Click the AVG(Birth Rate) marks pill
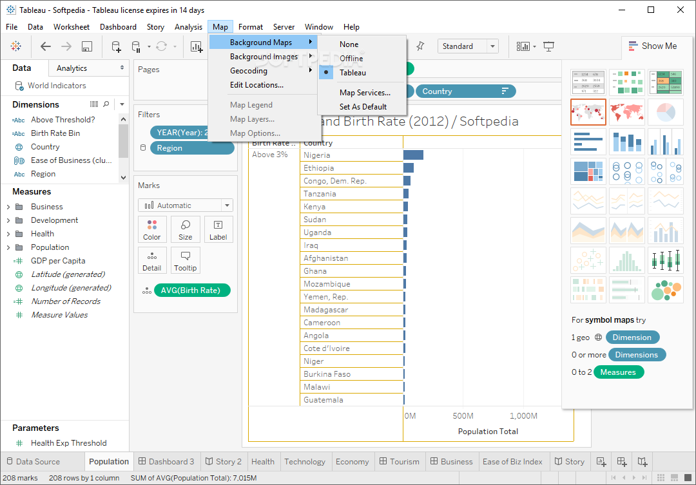This screenshot has width=696, height=485. click(192, 290)
